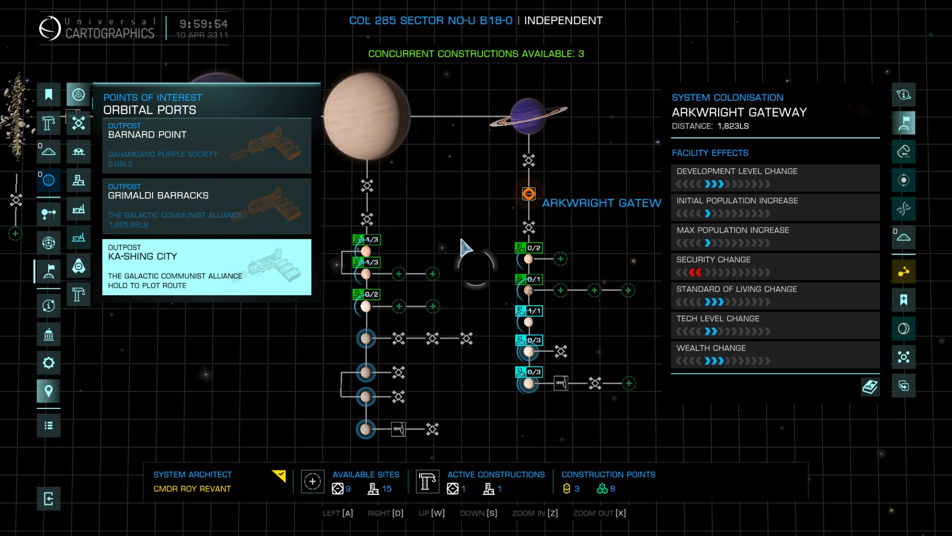The height and width of the screenshot is (536, 952).
Task: Toggle the settlements buildings filter icon
Action: (x=78, y=180)
